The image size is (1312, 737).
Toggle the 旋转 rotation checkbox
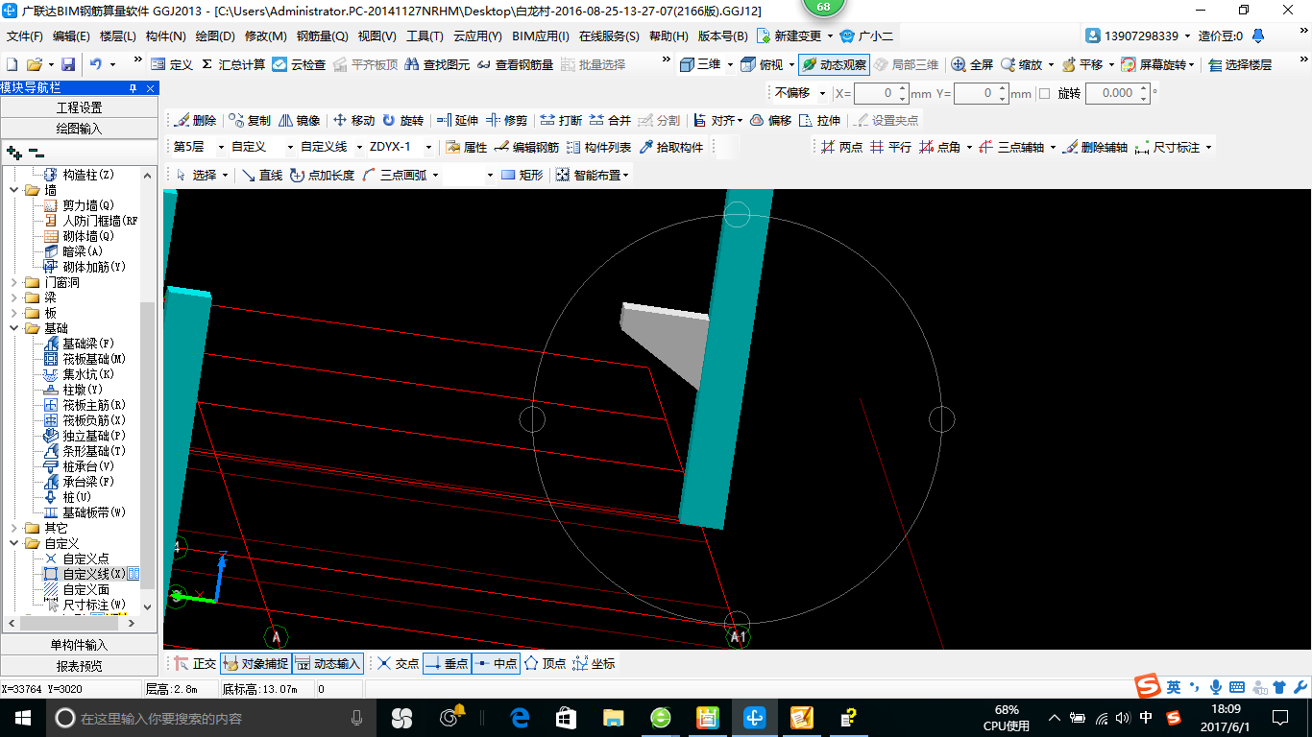tap(1044, 93)
